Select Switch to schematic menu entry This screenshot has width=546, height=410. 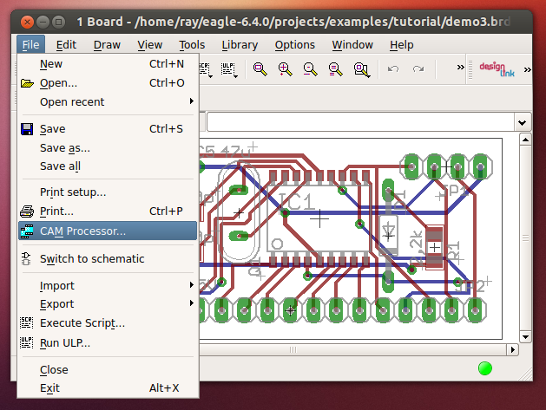click(108, 258)
